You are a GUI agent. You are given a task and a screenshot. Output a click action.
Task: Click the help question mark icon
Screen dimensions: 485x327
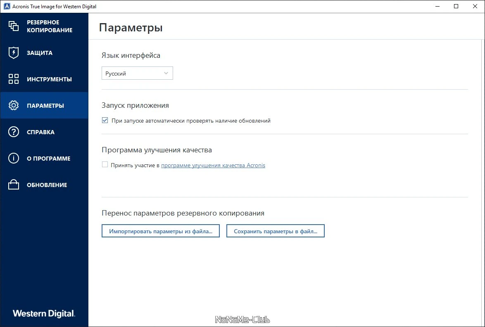tap(14, 132)
